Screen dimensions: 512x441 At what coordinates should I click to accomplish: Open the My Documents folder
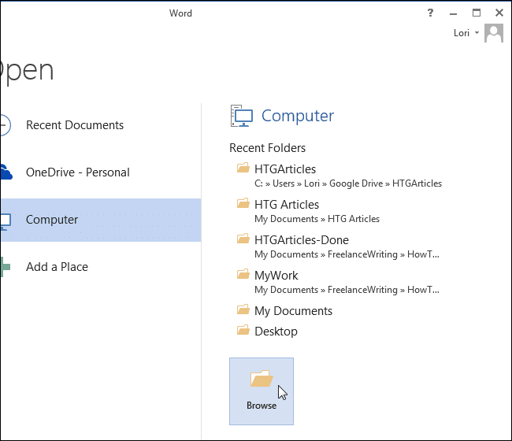[293, 311]
